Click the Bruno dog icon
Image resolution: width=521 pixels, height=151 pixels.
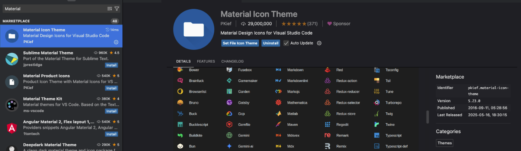[x=180, y=102]
